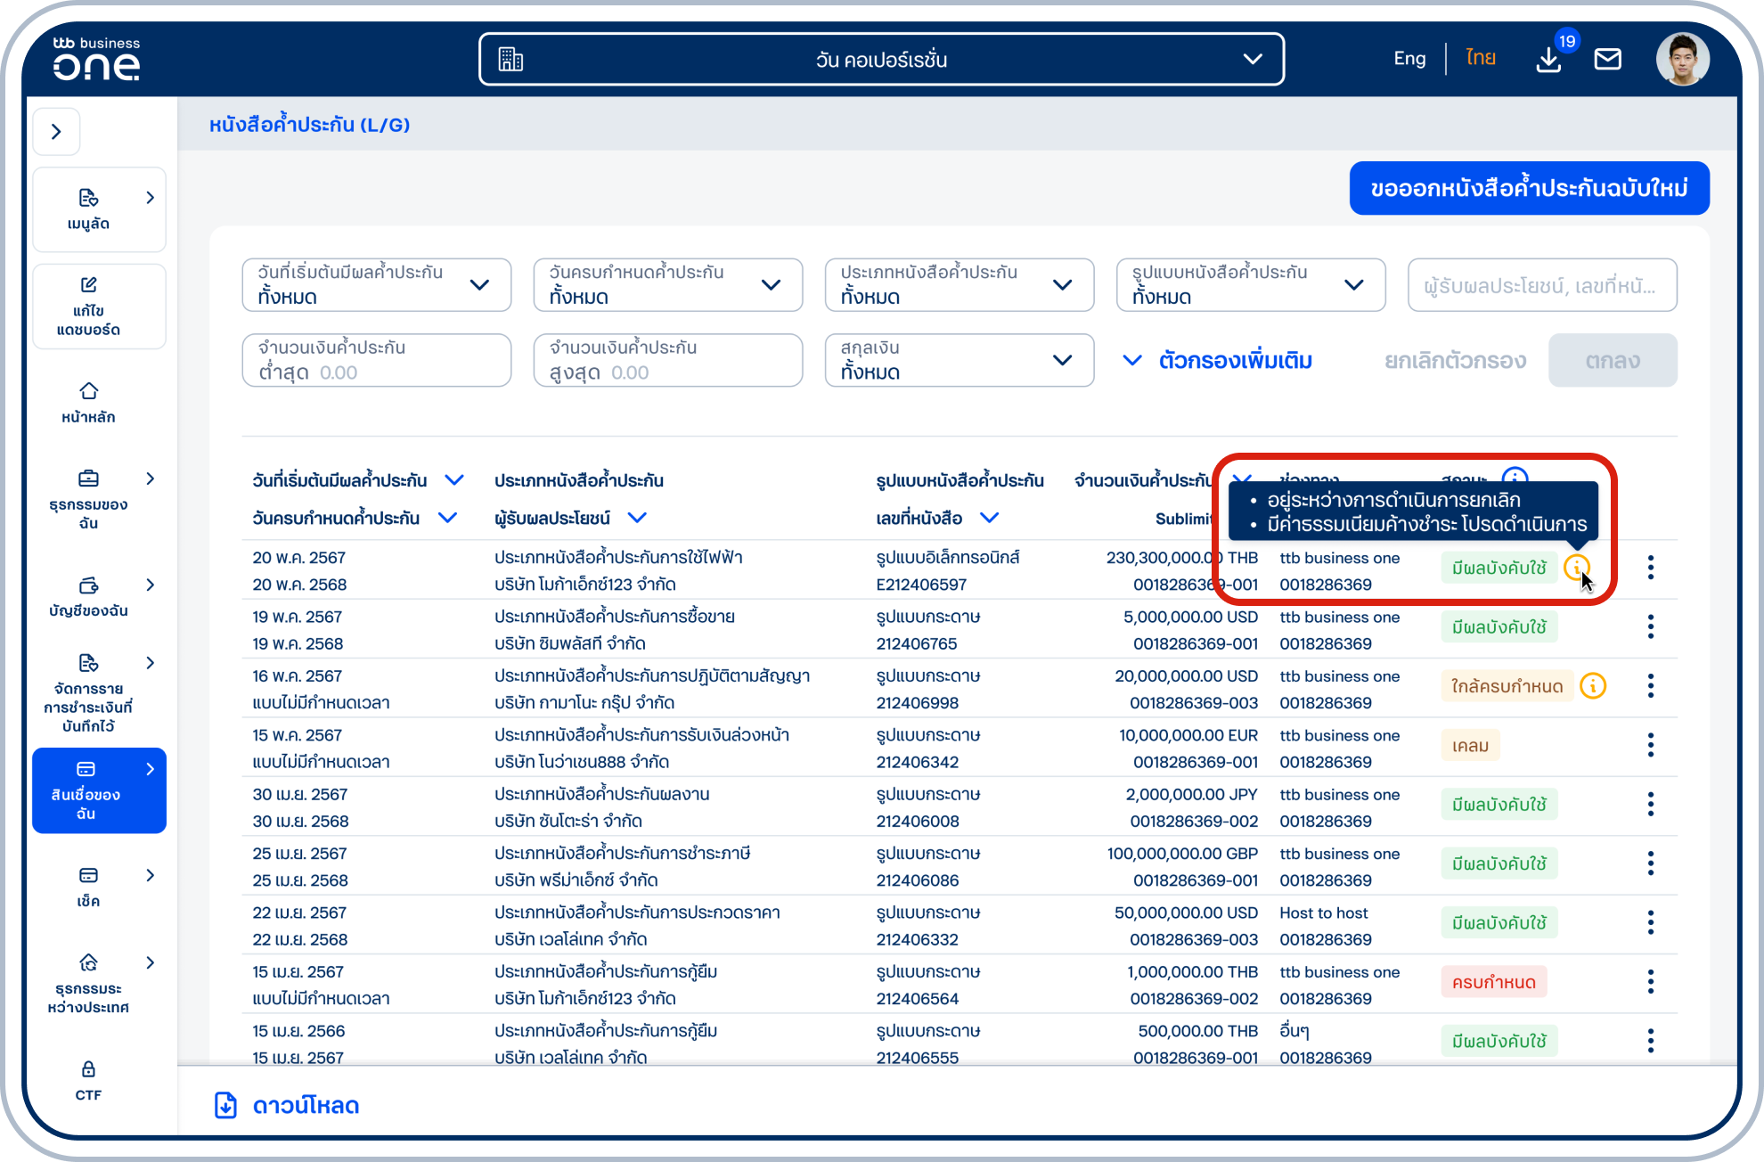This screenshot has height=1162, width=1764.
Task: Open the mail inbox icon
Action: (1607, 60)
